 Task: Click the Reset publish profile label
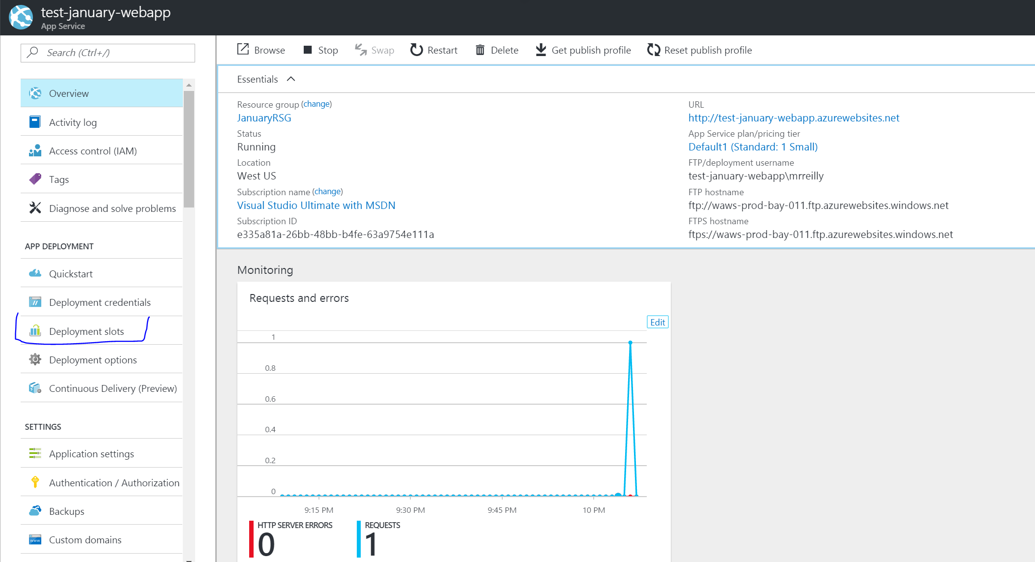[708, 50]
